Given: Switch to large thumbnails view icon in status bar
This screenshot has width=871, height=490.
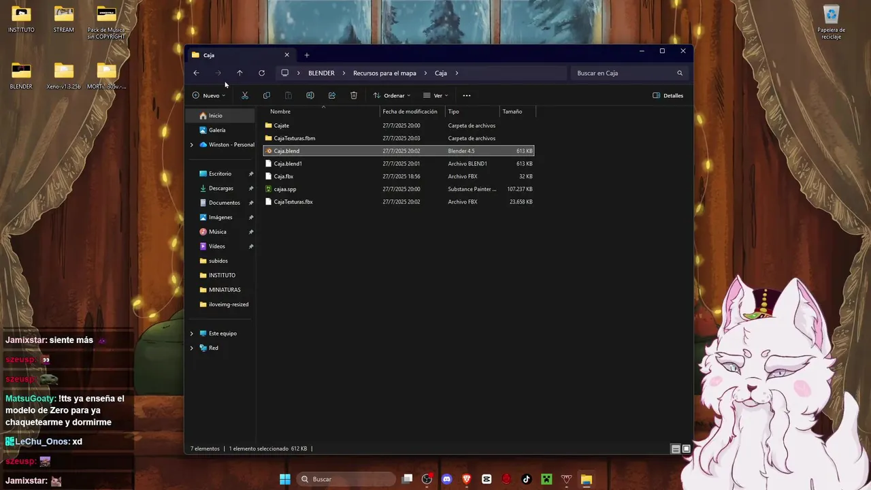Looking at the screenshot, I should point(687,449).
